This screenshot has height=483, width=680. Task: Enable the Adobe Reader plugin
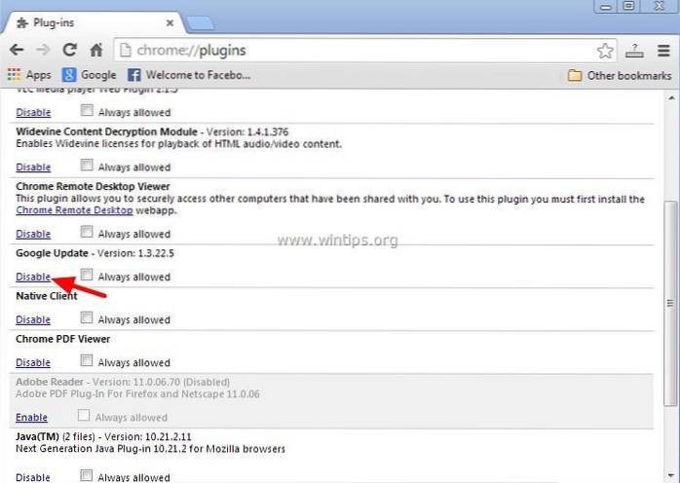click(32, 417)
